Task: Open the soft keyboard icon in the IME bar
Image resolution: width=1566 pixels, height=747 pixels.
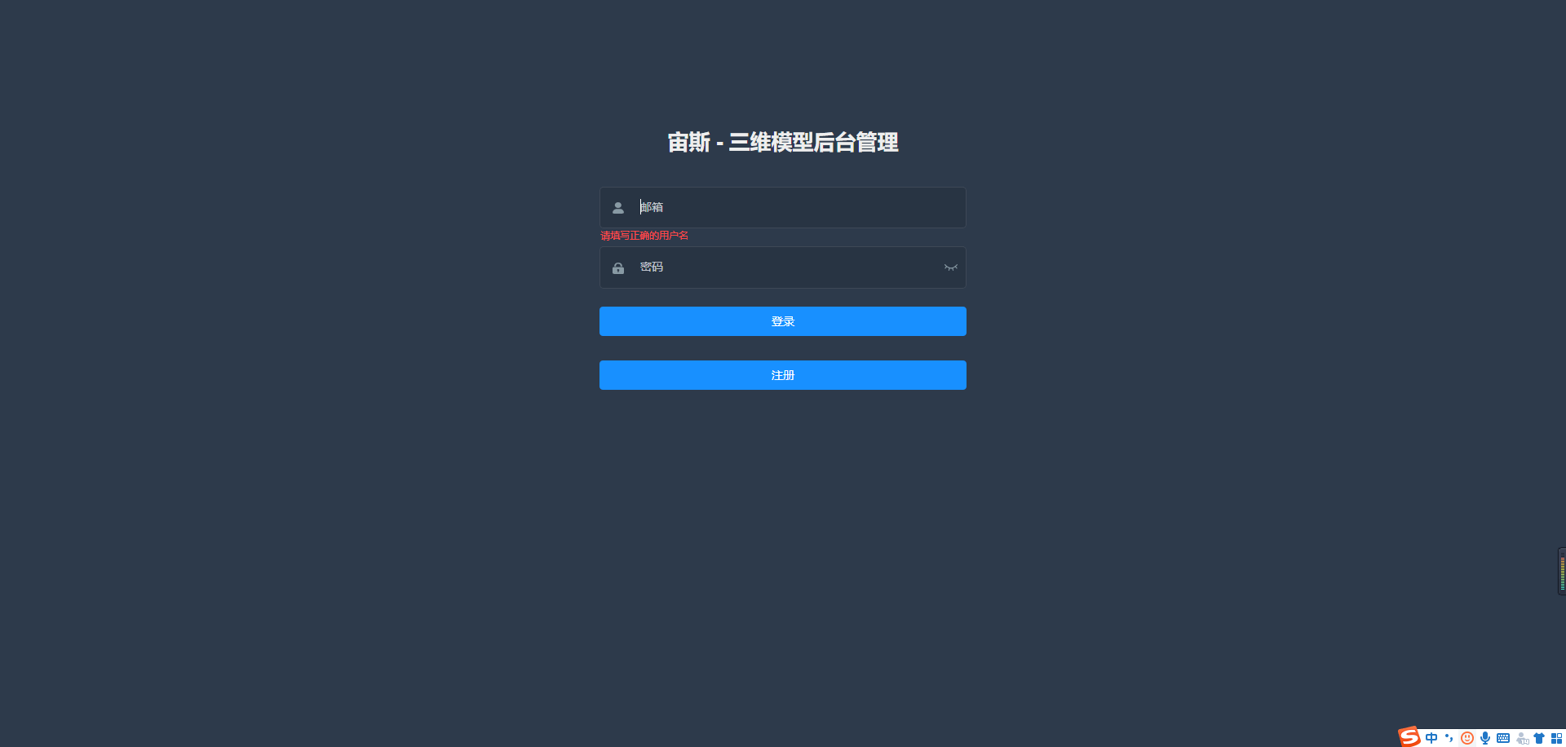Action: point(1503,738)
